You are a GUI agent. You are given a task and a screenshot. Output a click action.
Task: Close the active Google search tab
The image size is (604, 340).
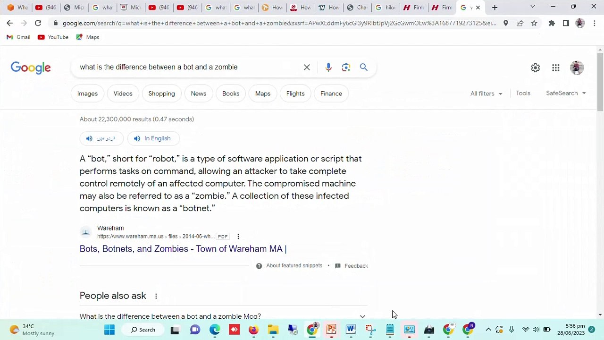[x=478, y=8]
